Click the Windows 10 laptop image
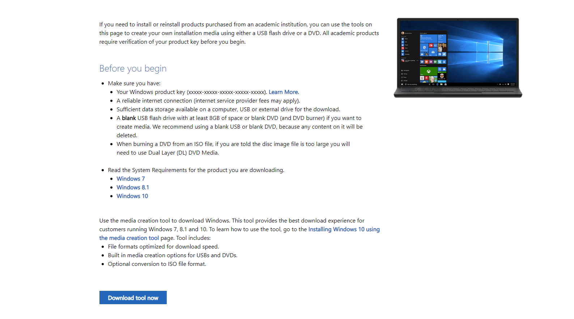Viewport: 574px width, 319px height. 458,58
